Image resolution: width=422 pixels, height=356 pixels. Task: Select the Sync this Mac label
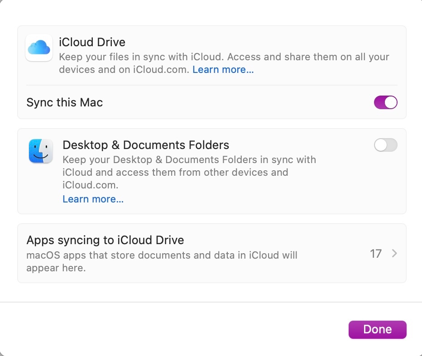point(65,103)
